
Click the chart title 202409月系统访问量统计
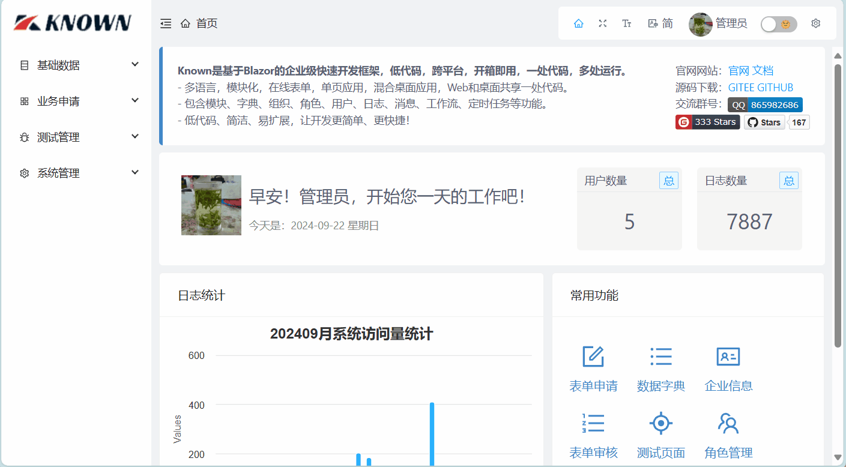coord(352,334)
